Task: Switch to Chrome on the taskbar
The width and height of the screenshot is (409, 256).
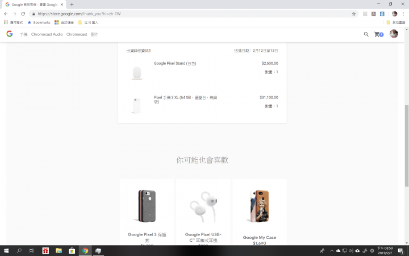Action: [x=85, y=251]
